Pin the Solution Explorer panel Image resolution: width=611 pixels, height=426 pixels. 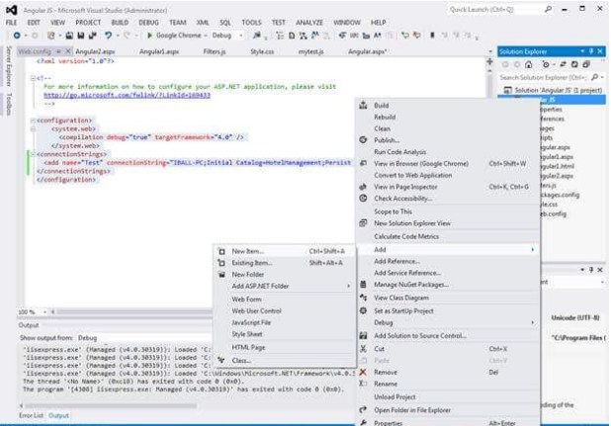(x=591, y=51)
